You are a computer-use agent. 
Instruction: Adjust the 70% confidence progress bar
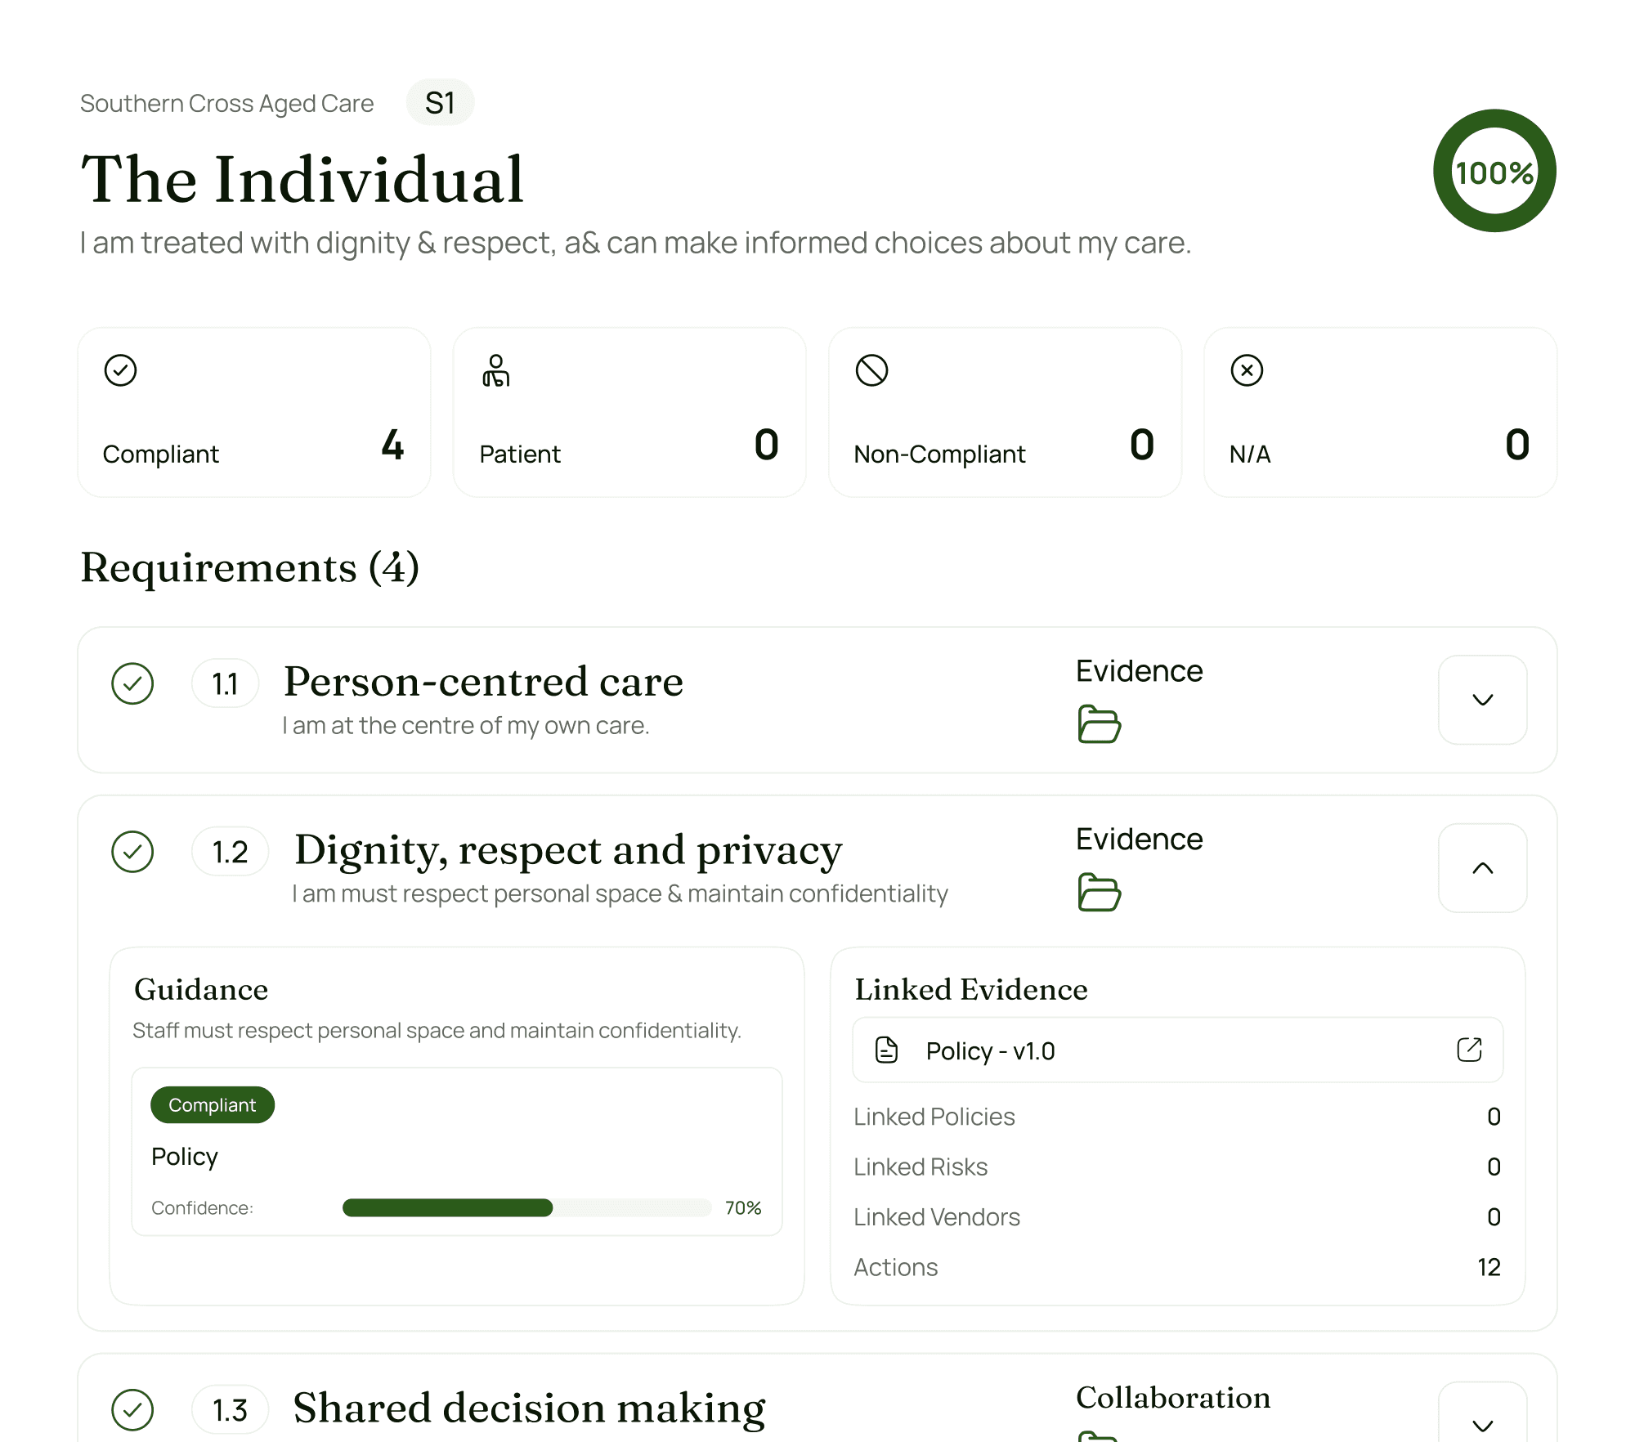click(527, 1207)
